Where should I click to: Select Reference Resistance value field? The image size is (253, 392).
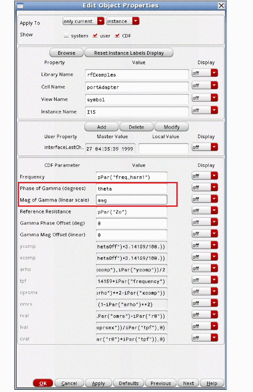[x=132, y=212]
